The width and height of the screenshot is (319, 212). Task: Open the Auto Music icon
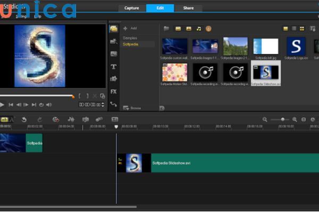point(86,119)
